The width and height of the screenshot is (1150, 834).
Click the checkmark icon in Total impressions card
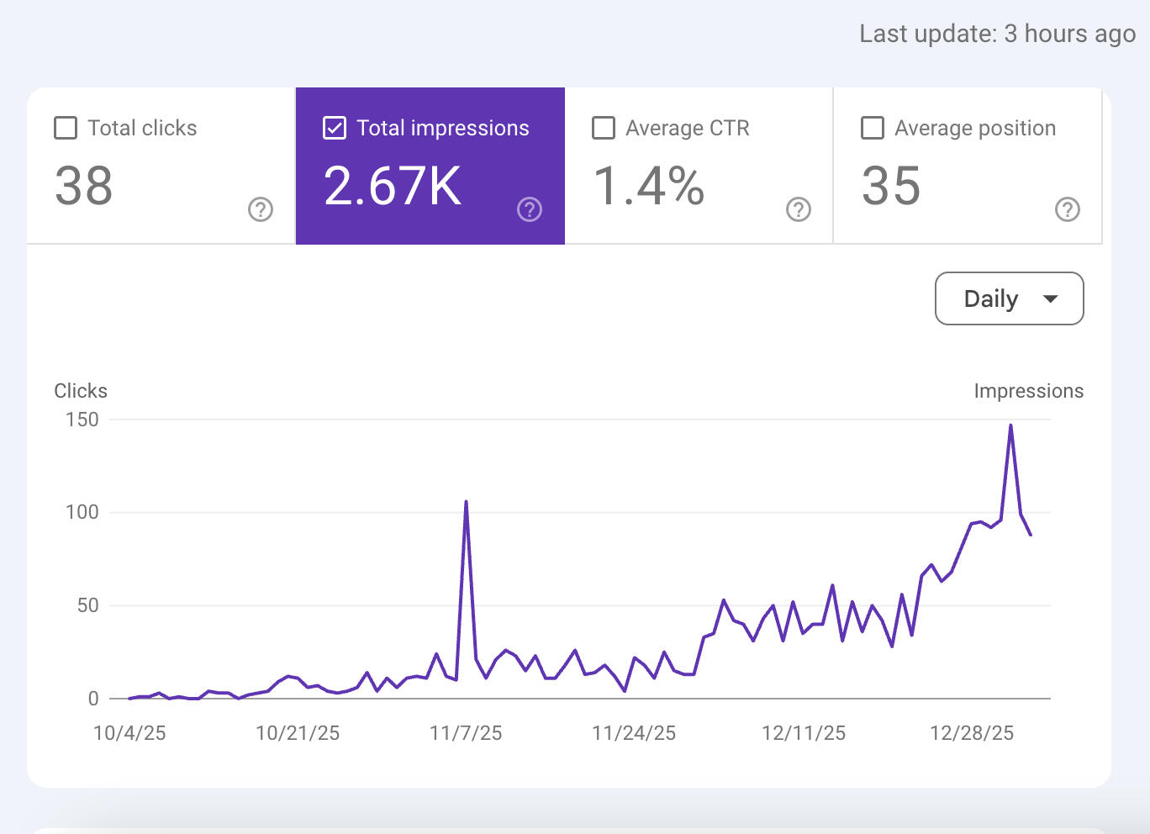pos(335,128)
